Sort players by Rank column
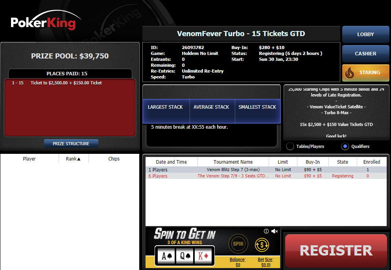Image resolution: width=391 pixels, height=270 pixels. coord(74,159)
